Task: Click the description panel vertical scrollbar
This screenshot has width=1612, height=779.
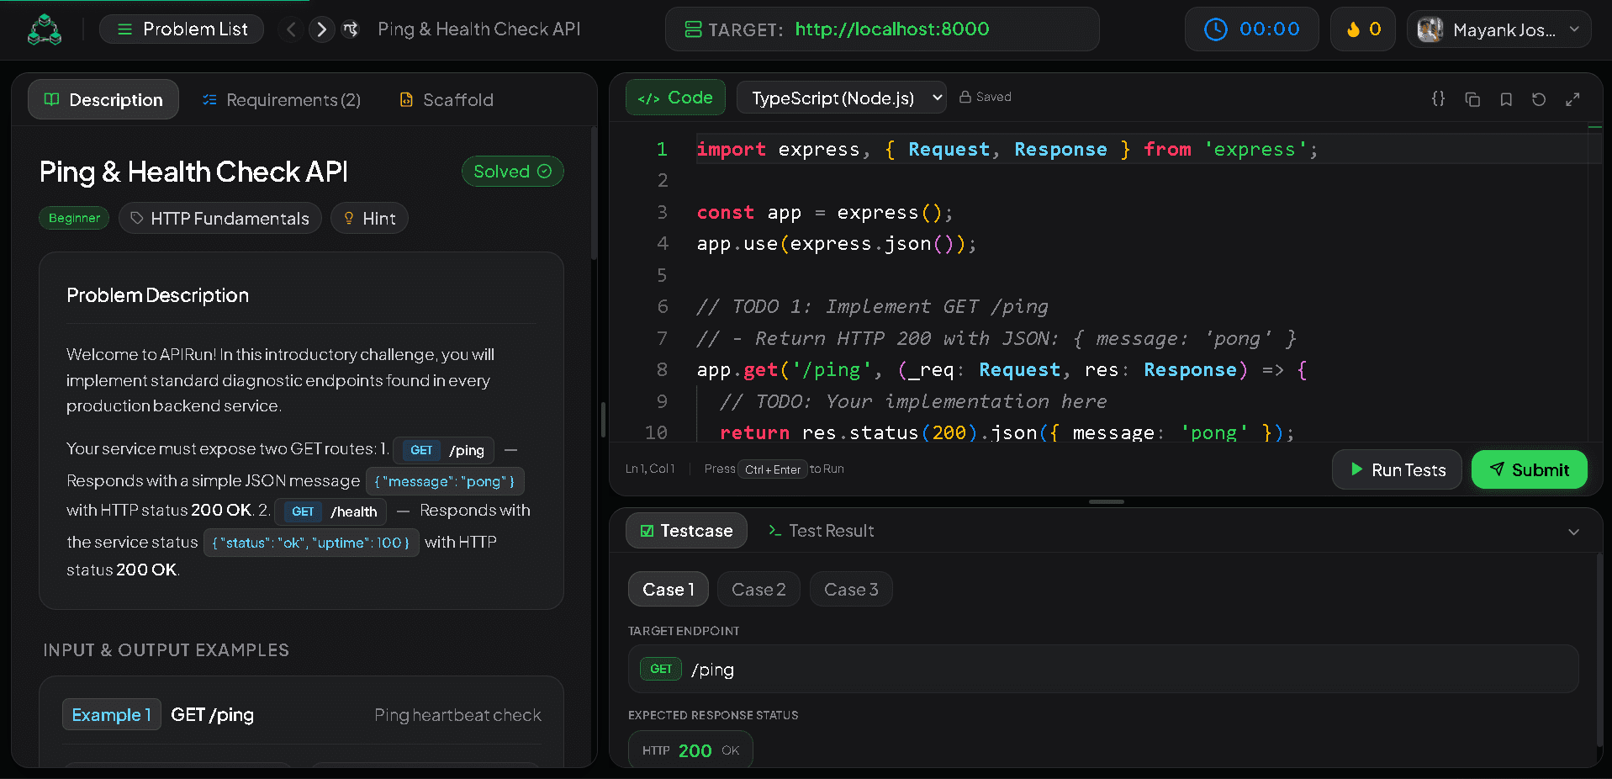Action: 594,193
